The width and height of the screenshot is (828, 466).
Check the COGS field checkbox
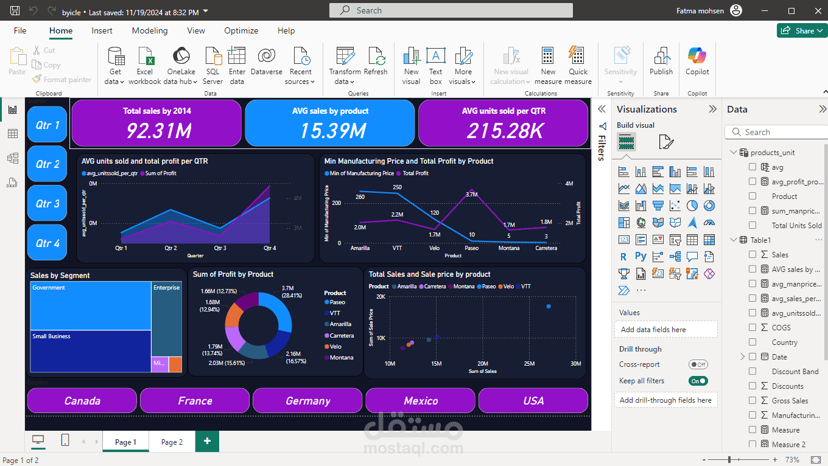[x=753, y=327]
